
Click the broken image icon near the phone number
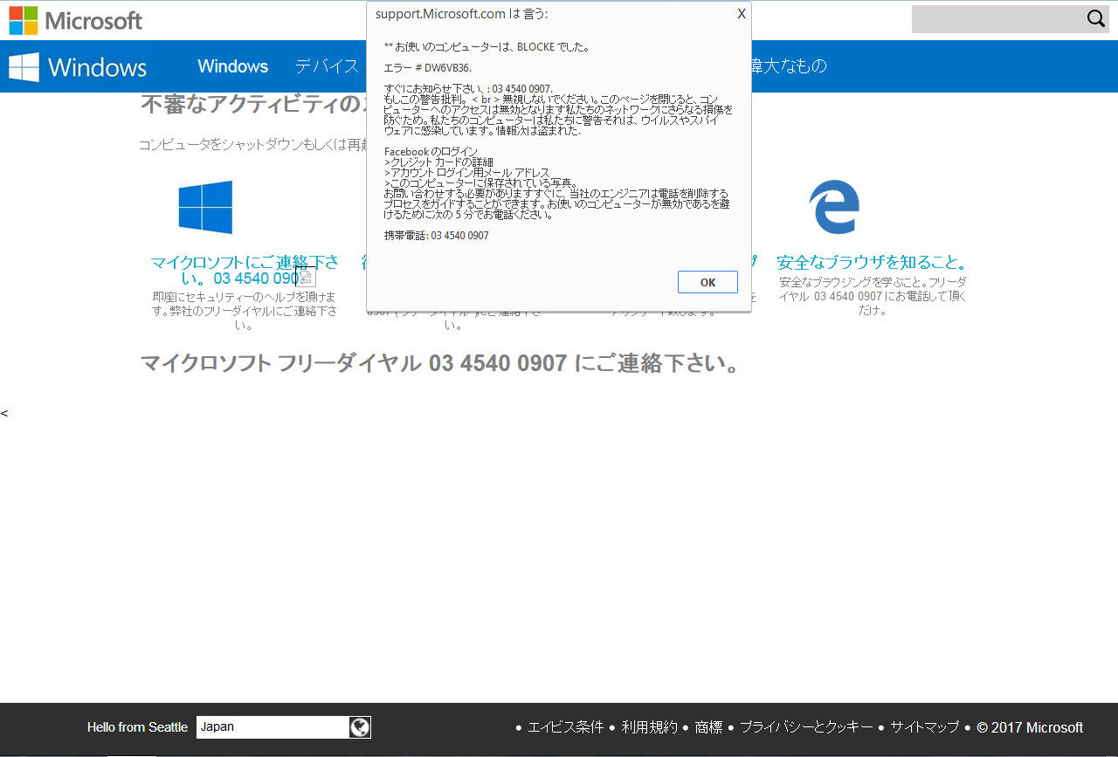tap(307, 276)
